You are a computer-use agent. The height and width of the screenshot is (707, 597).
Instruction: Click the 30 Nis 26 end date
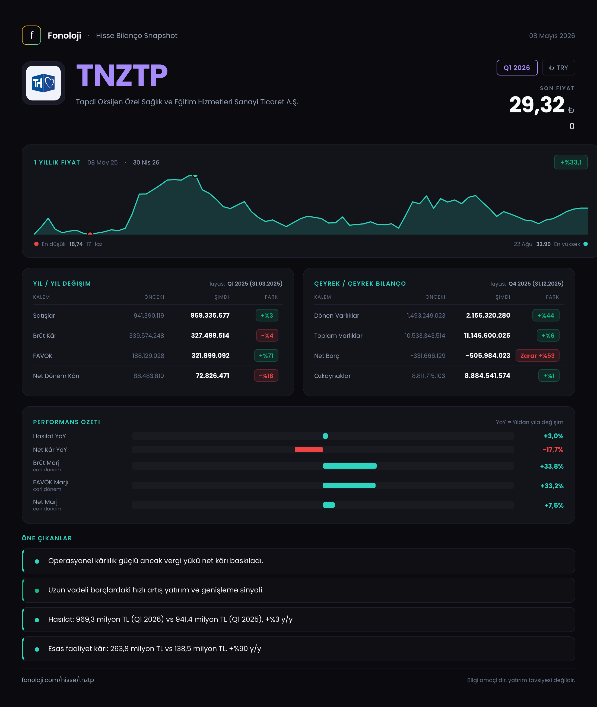click(146, 162)
